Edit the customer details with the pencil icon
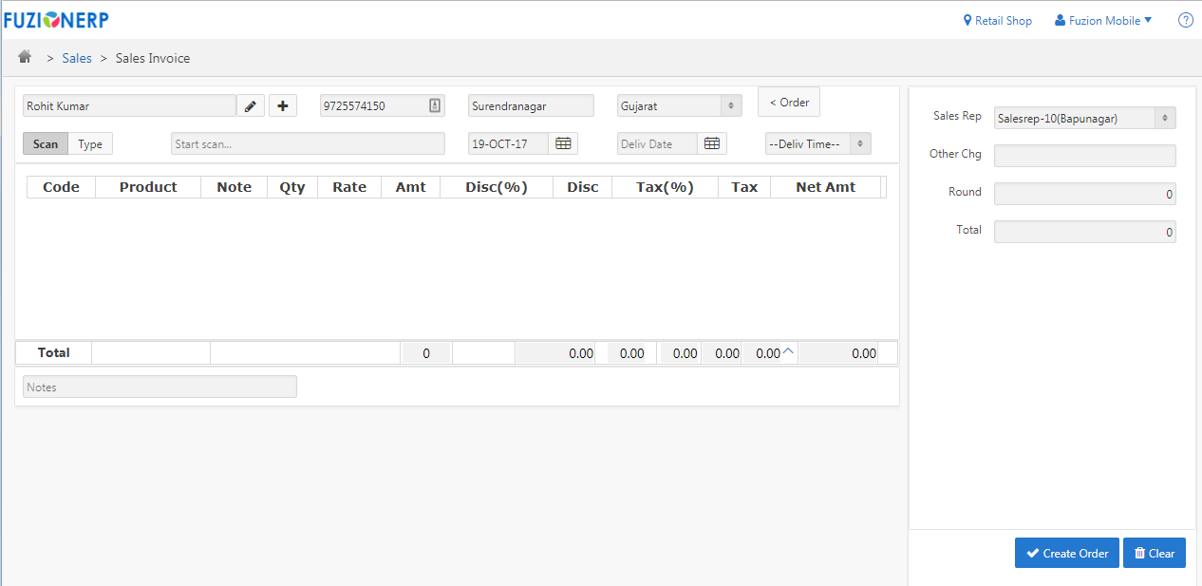The width and height of the screenshot is (1202, 586). coord(250,105)
